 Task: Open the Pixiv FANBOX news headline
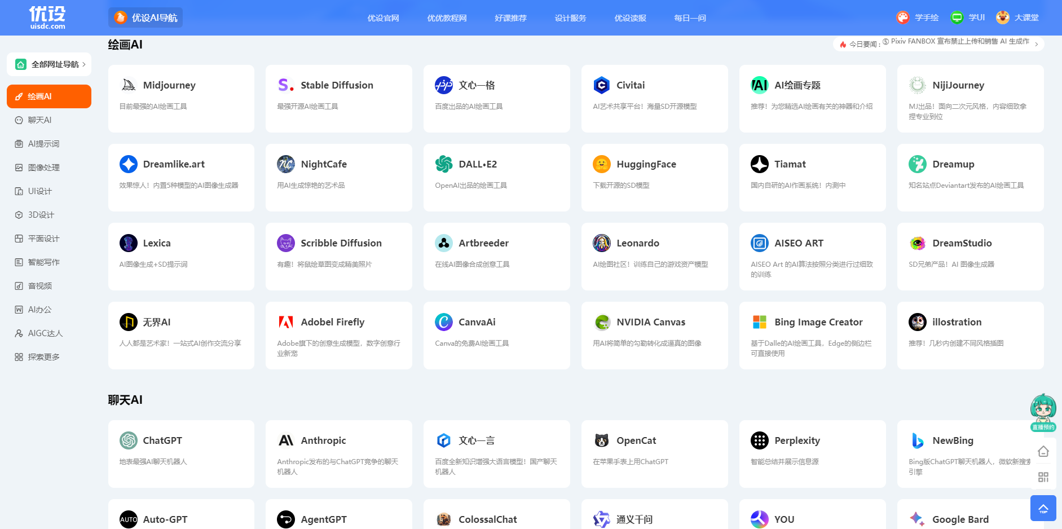[960, 41]
